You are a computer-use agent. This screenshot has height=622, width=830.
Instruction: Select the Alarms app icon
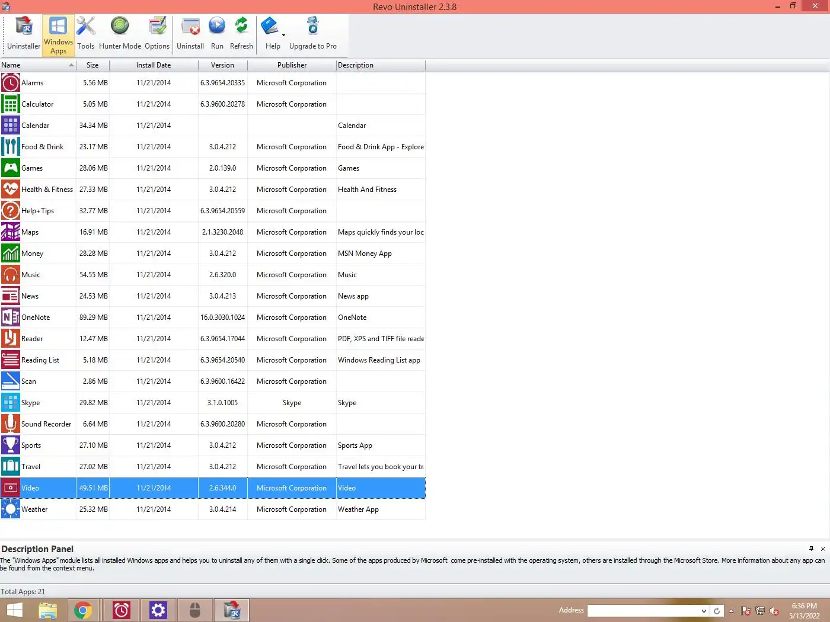click(x=11, y=83)
